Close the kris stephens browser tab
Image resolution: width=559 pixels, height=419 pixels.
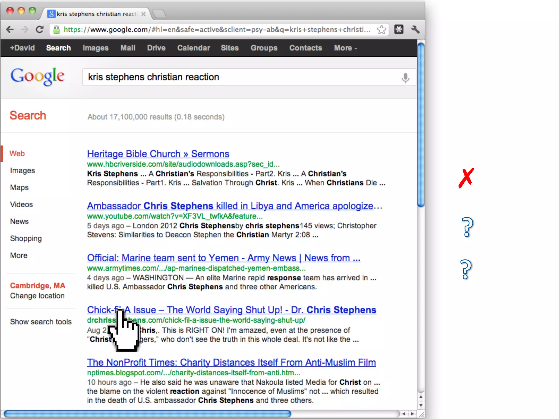point(143,14)
